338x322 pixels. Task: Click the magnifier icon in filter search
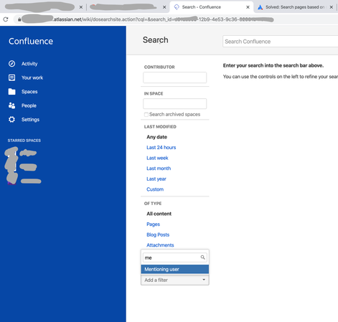[x=202, y=257]
